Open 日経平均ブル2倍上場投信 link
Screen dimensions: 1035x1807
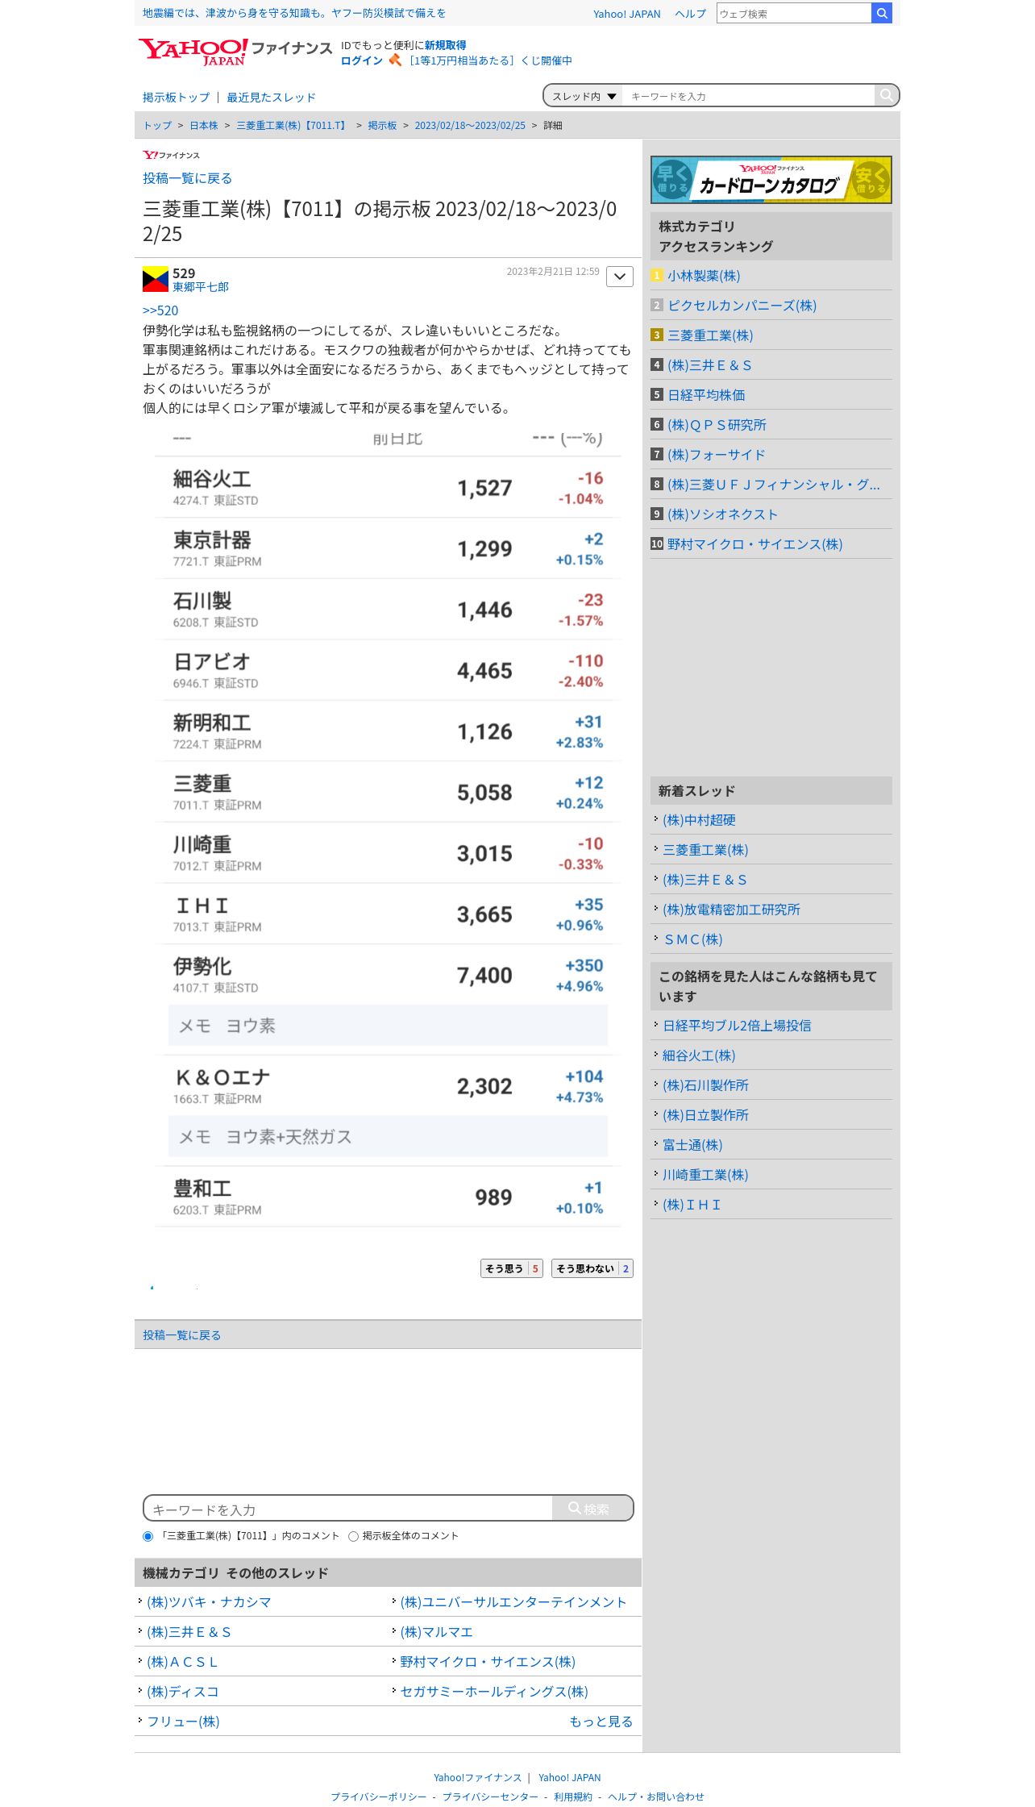[737, 1026]
